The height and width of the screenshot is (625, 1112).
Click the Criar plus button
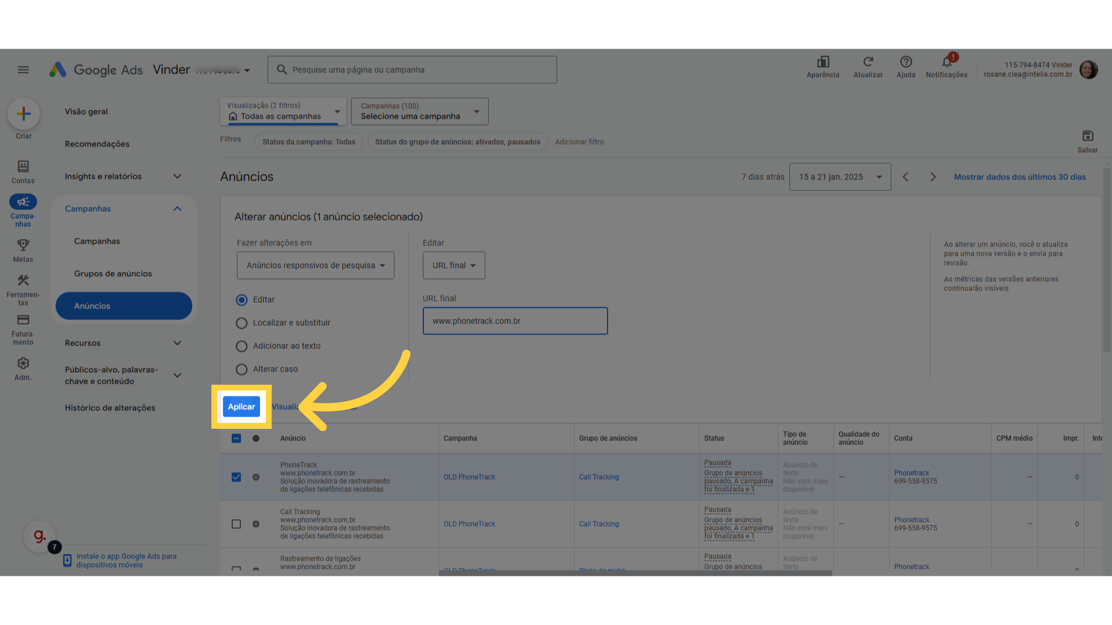click(24, 113)
